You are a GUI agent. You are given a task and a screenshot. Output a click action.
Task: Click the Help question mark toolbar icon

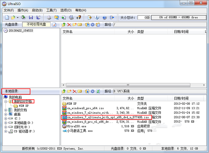[x=104, y=18]
